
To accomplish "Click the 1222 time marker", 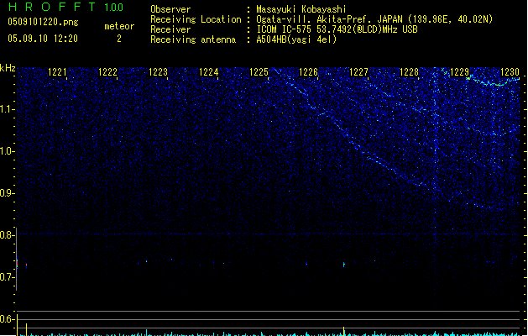I will point(107,72).
